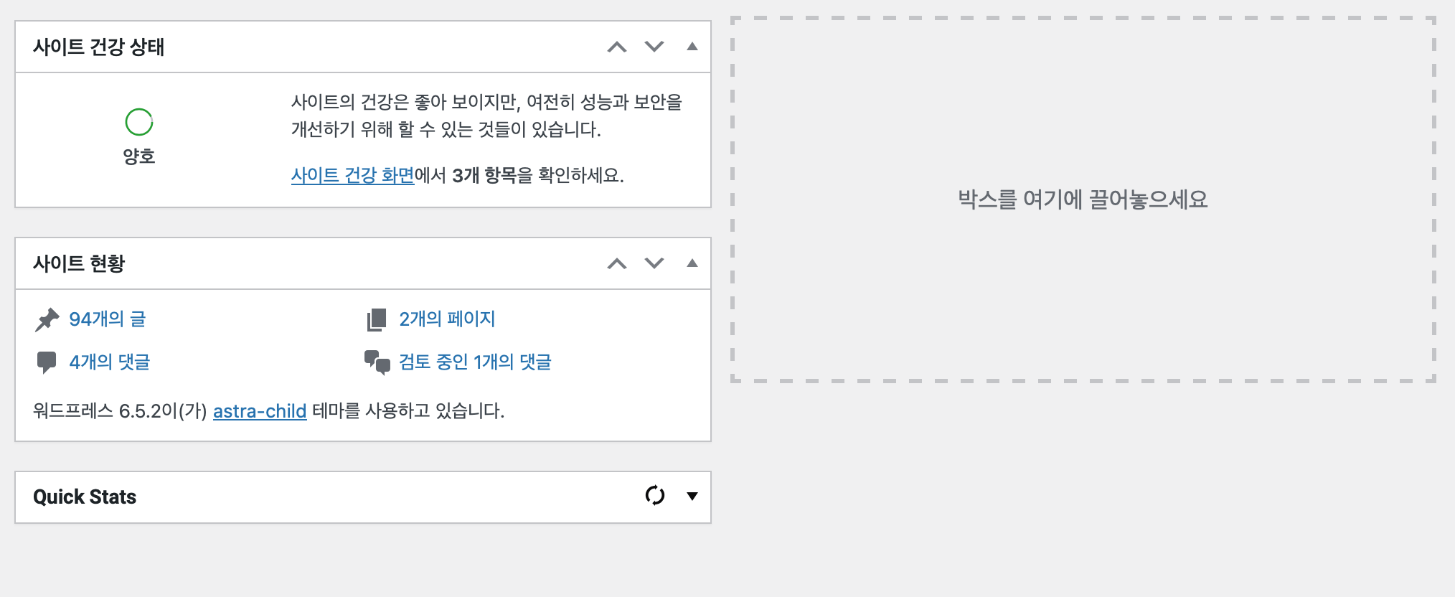
Task: Click the down chevron on 사이트 건강 상태 widget
Action: tap(654, 47)
